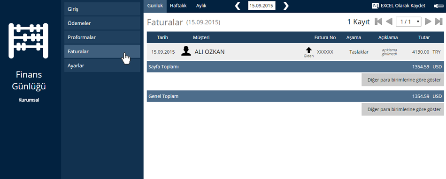The image size is (446, 179).
Task: Click 'açıklama girilmedi' description cell
Action: pos(389,52)
